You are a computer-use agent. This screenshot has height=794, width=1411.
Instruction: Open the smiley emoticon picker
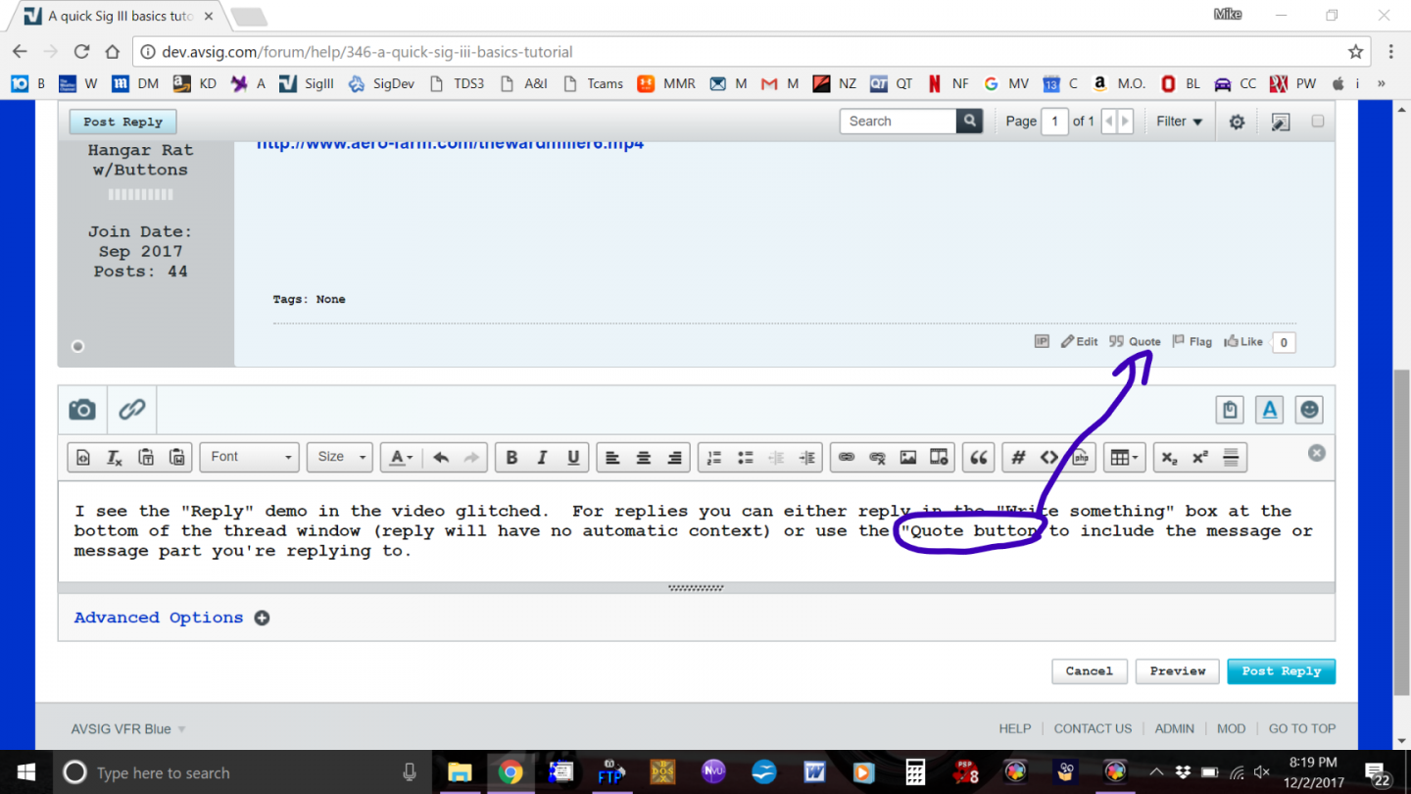[x=1309, y=410]
